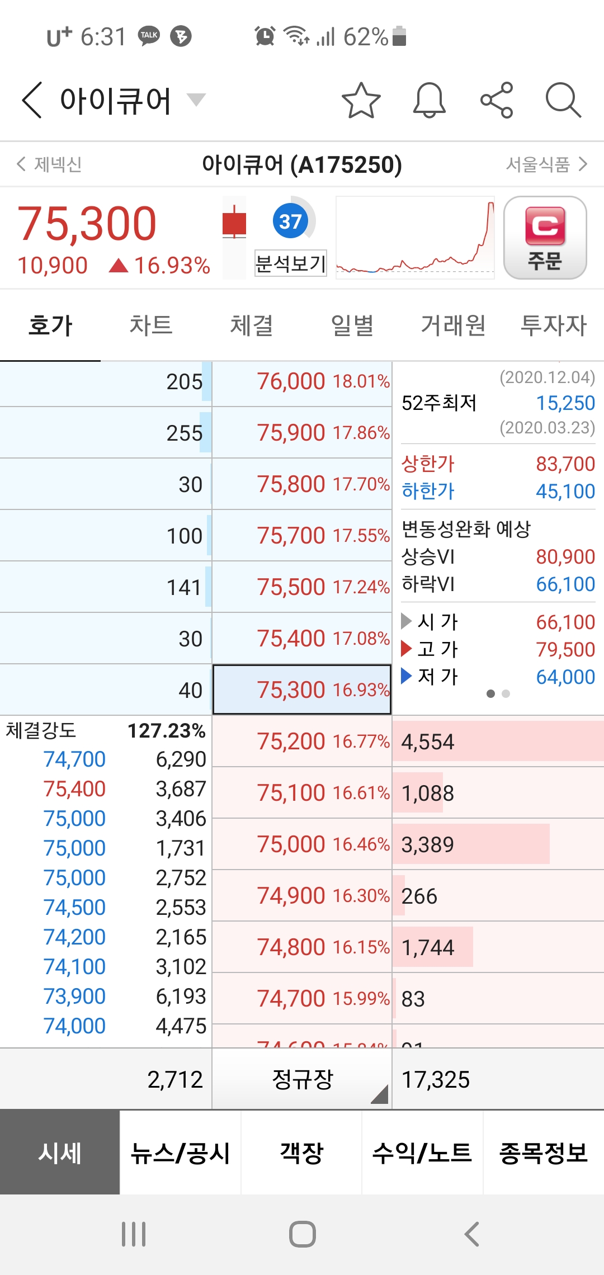Tap the red candlestick indicator
Viewport: 604px width, 1275px height.
point(234,223)
